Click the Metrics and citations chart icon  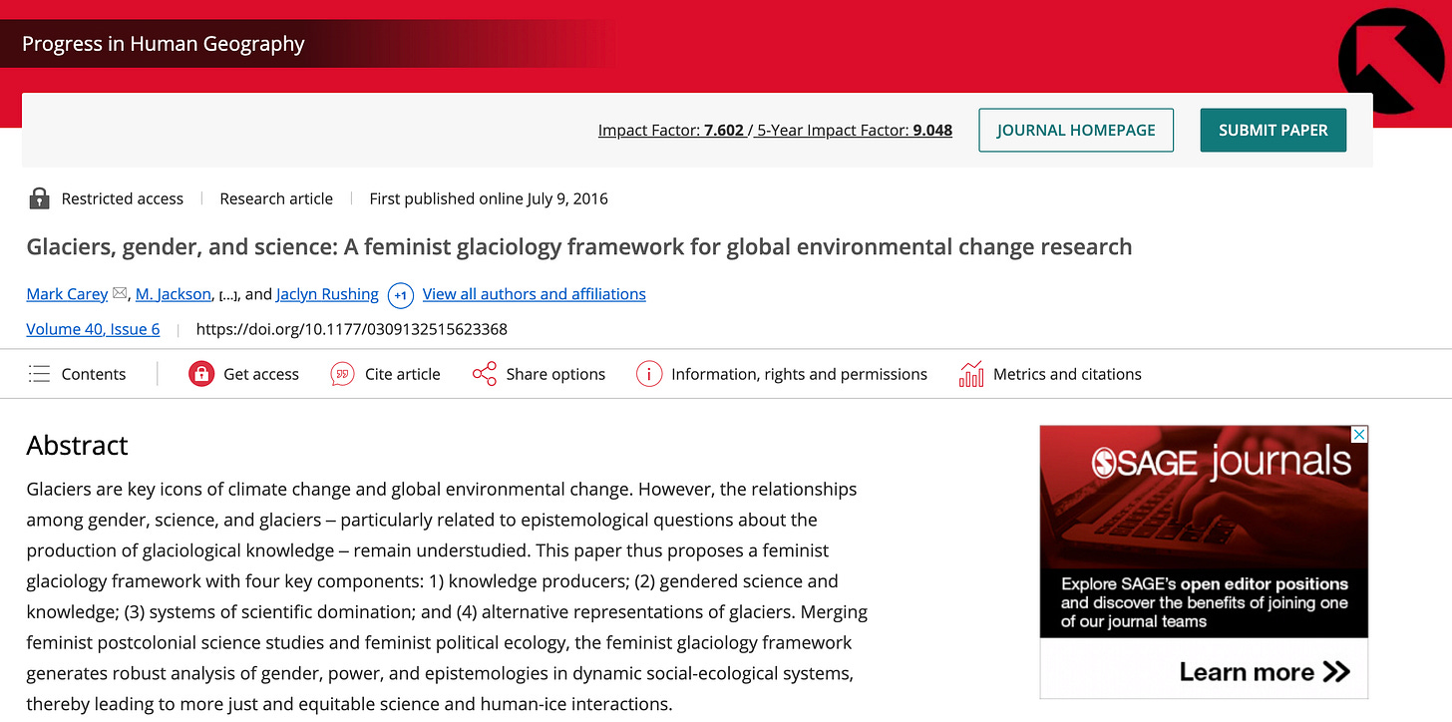point(970,374)
